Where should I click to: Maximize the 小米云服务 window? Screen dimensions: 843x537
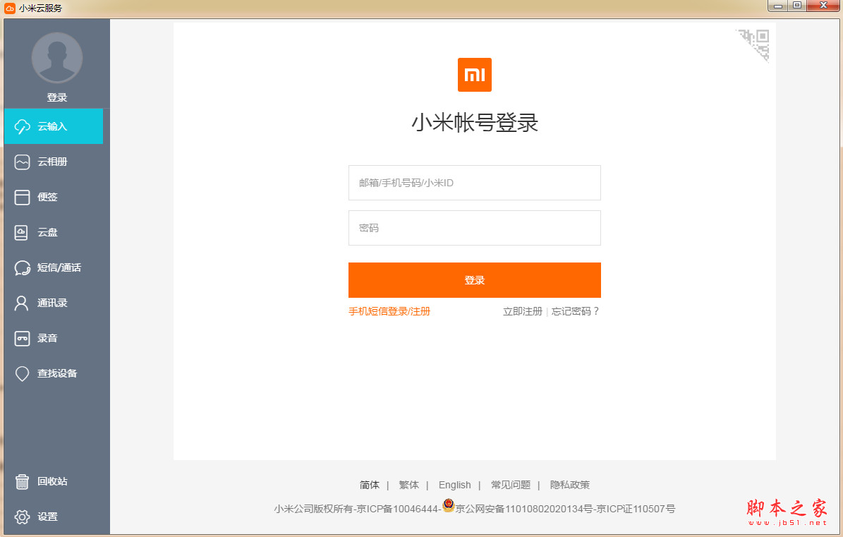pyautogui.click(x=797, y=6)
